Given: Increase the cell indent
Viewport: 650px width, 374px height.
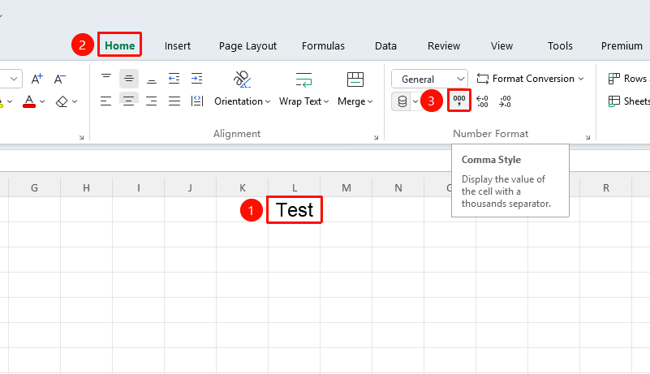Looking at the screenshot, I should coord(196,79).
